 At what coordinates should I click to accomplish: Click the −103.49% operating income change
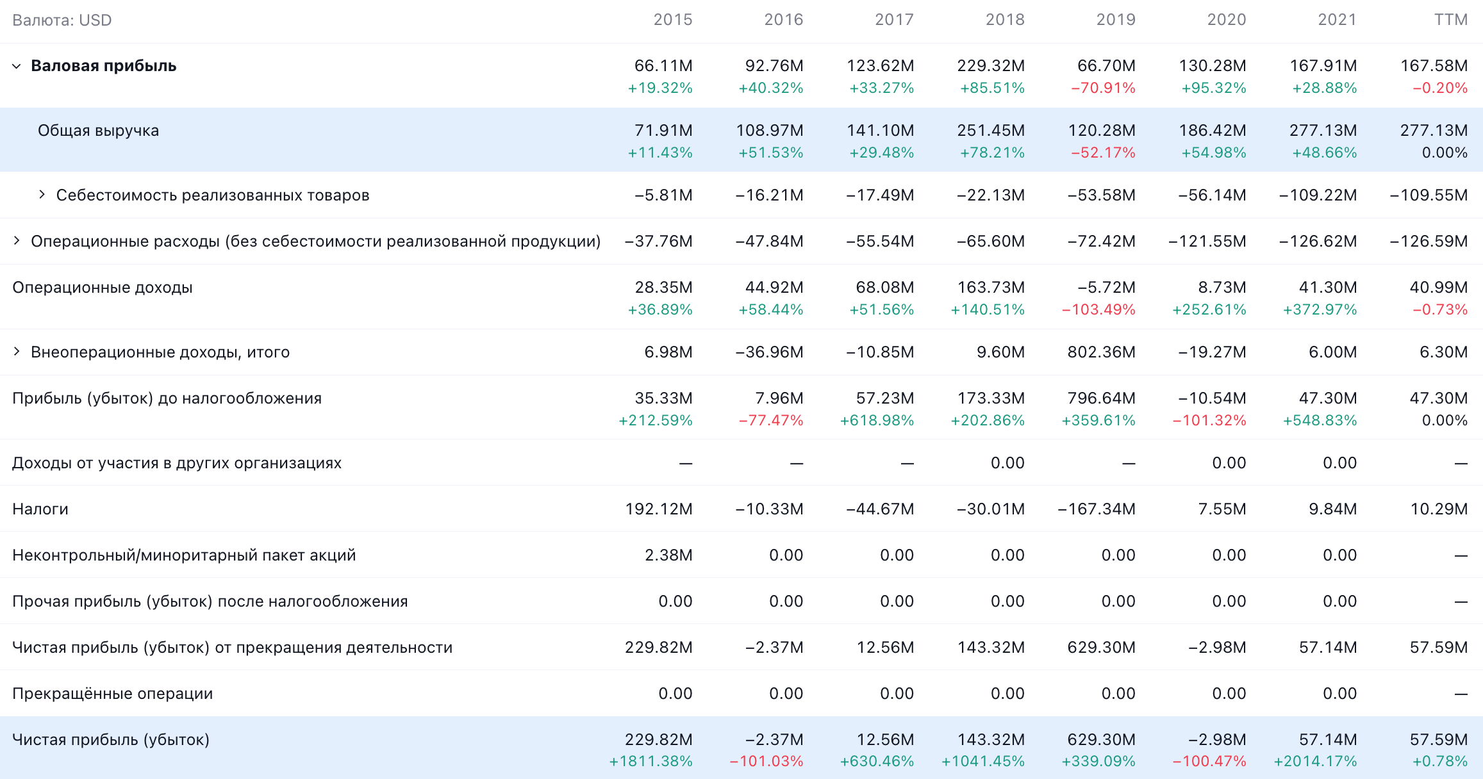[x=1098, y=310]
